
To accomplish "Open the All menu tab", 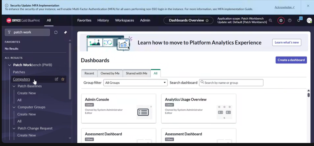I will [x=49, y=20].
